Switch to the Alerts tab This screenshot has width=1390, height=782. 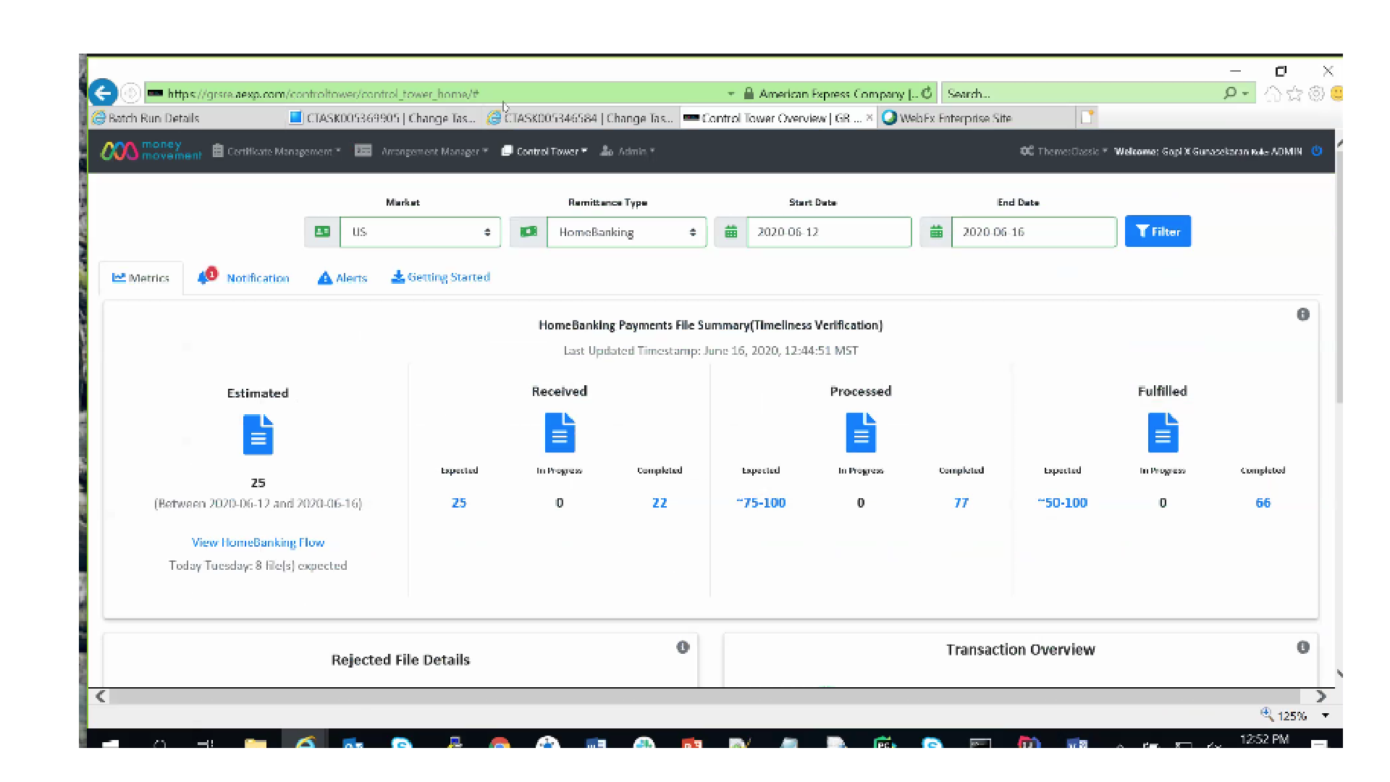tap(343, 278)
